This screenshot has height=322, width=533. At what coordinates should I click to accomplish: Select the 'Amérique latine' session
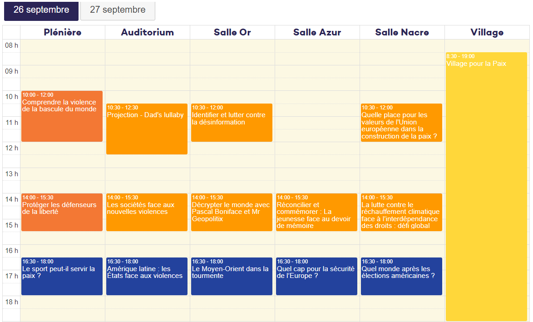click(147, 276)
